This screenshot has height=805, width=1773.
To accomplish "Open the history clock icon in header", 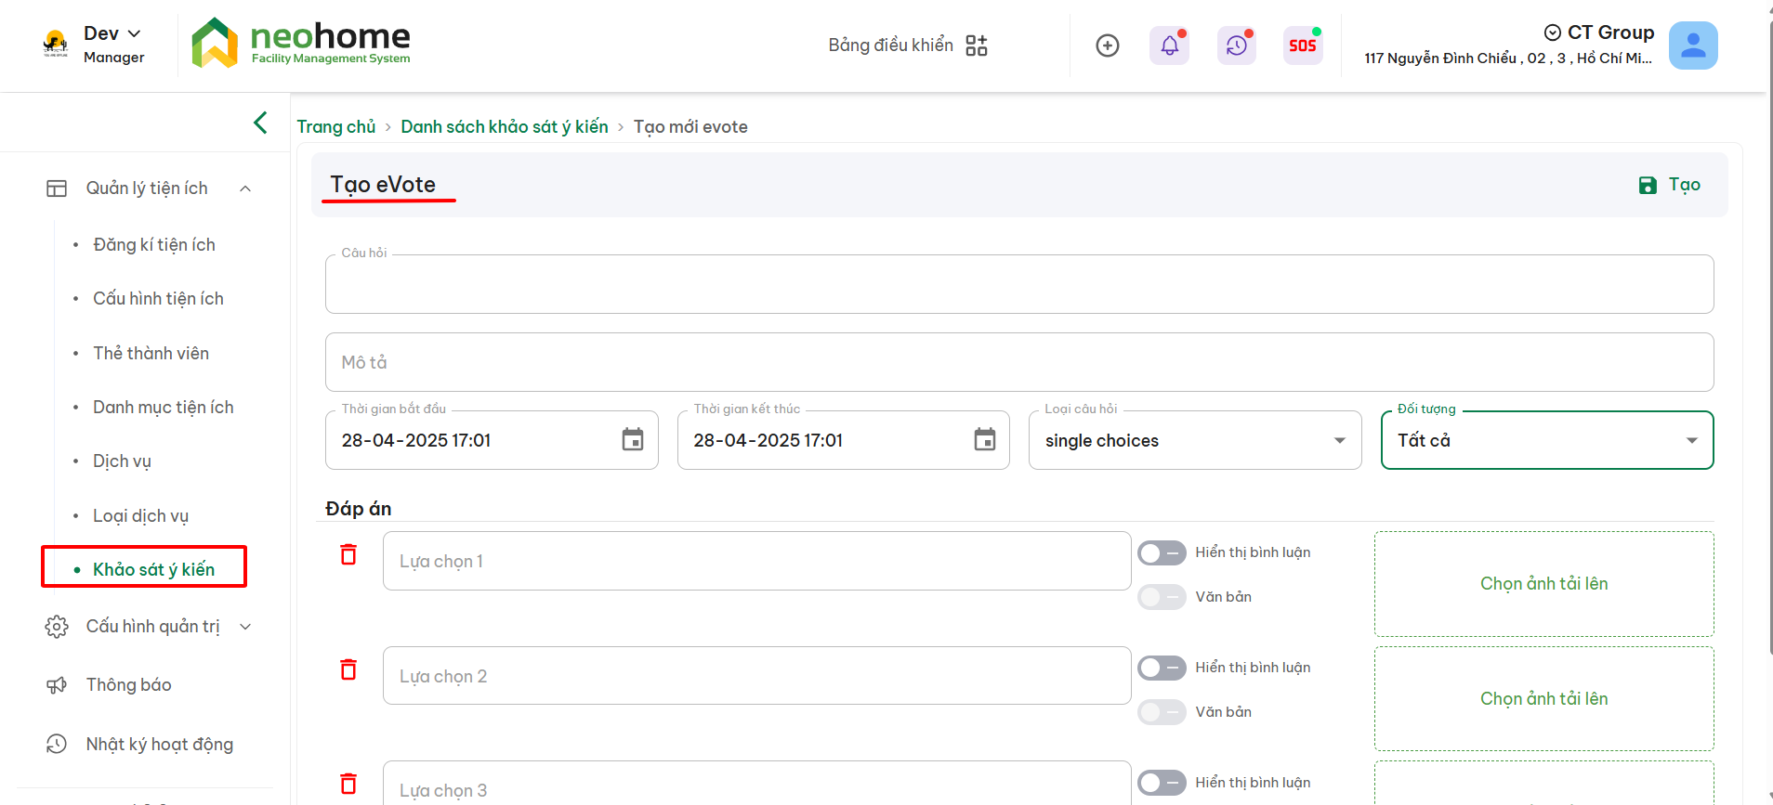I will (x=1237, y=45).
